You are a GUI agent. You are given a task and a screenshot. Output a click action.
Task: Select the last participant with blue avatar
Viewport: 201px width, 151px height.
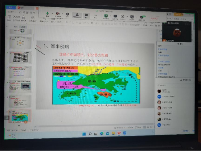[x=175, y=125]
